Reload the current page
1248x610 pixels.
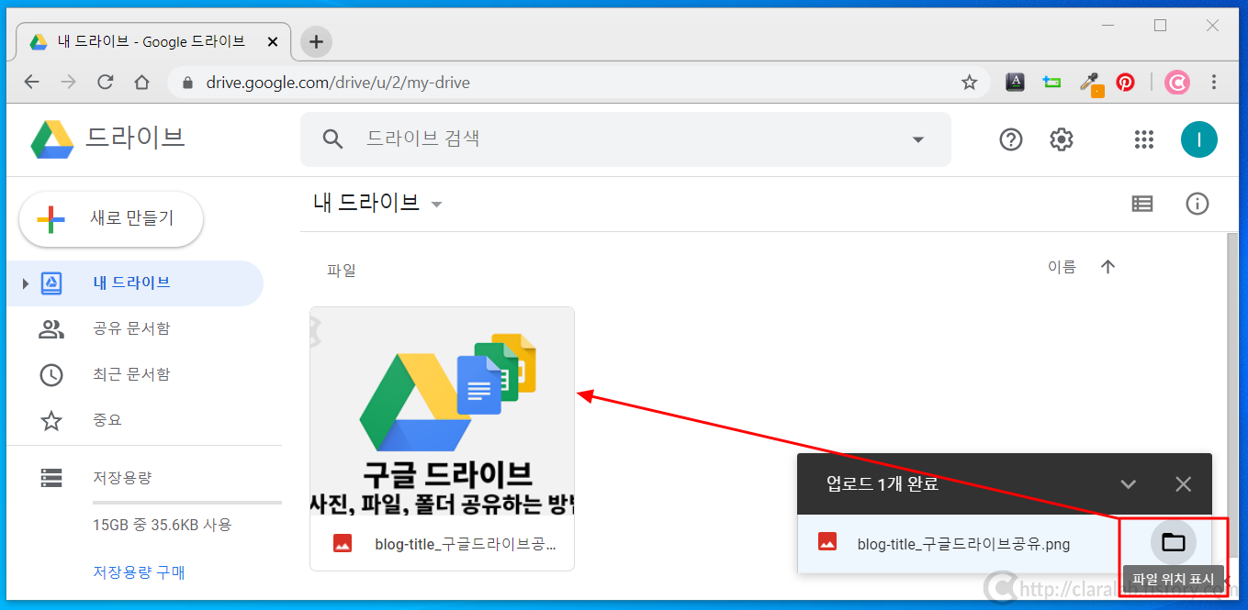pyautogui.click(x=106, y=83)
